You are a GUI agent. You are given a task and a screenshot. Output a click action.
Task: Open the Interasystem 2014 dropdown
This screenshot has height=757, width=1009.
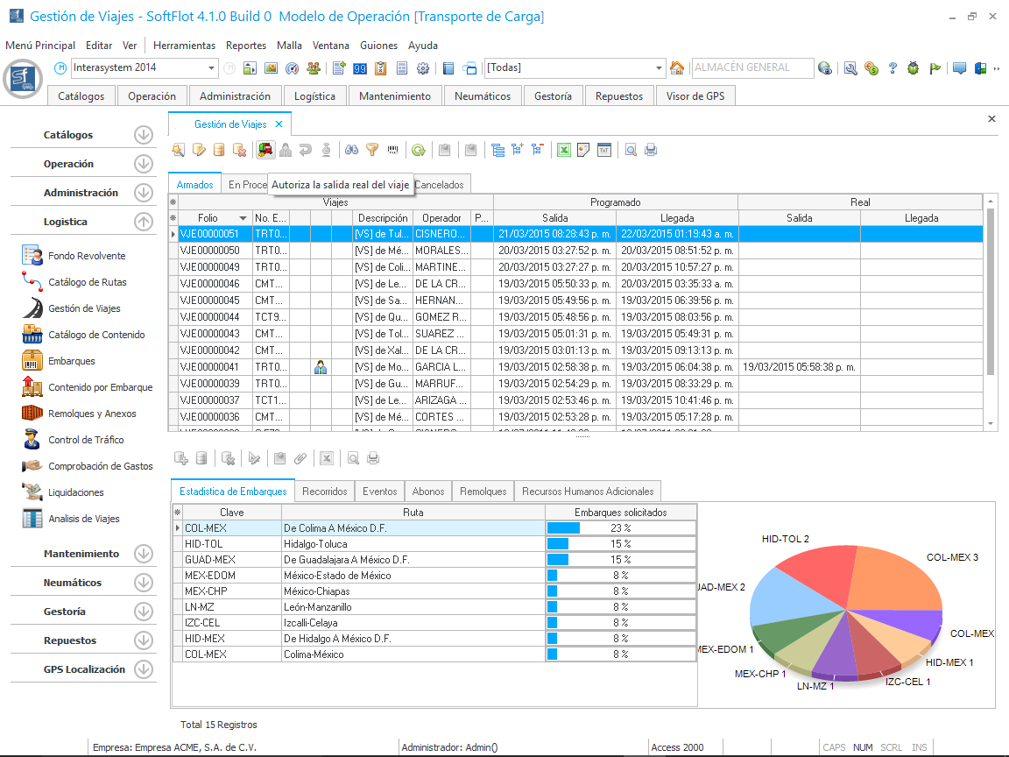[x=212, y=68]
